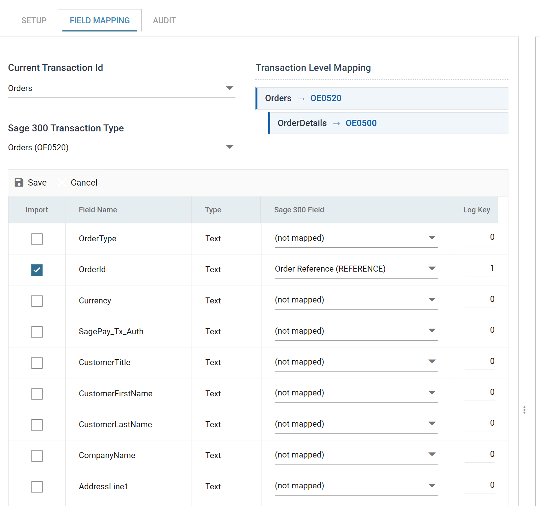Viewport: 540px width, 506px height.
Task: Uncheck the OrderId import checkbox
Action: pyautogui.click(x=37, y=270)
